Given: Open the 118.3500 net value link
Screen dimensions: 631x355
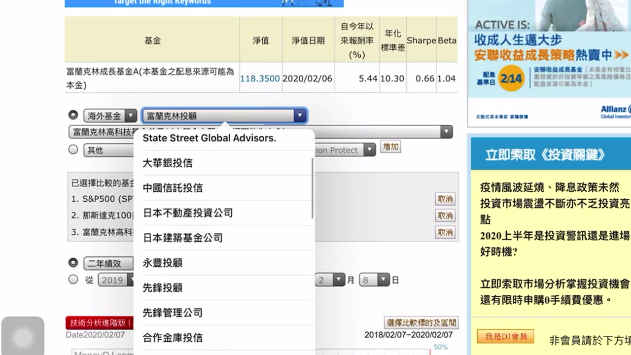Looking at the screenshot, I should coord(260,78).
